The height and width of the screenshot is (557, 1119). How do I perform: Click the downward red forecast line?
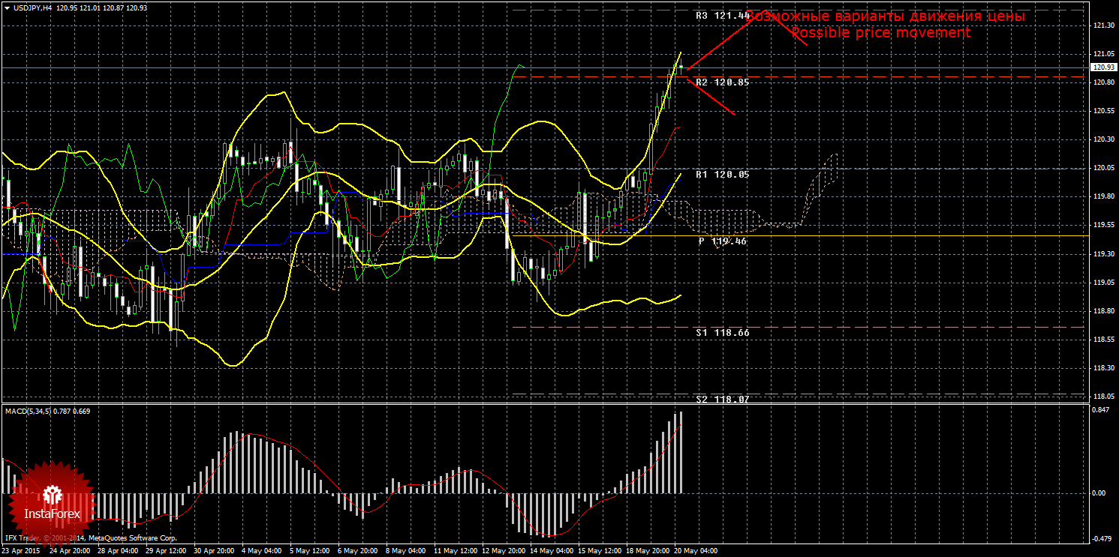[711, 95]
